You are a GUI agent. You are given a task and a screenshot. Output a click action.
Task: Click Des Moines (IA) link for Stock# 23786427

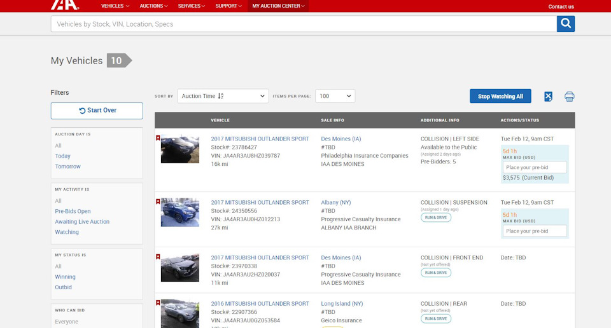tap(341, 139)
